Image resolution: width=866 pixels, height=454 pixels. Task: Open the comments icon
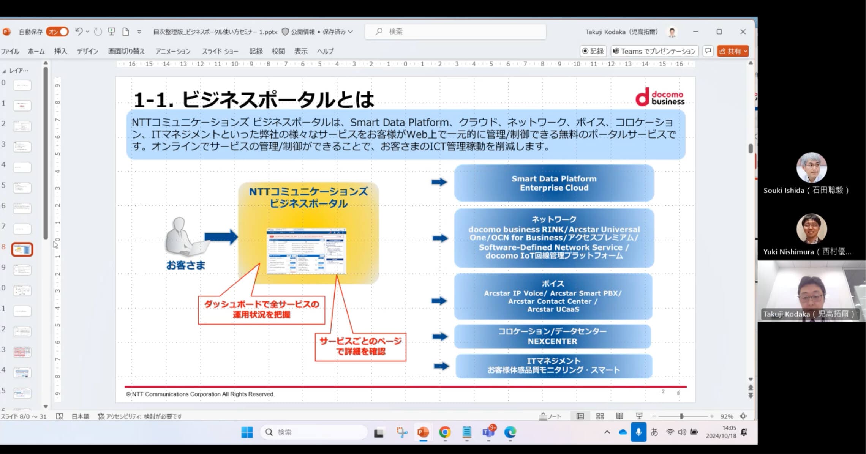coord(708,51)
